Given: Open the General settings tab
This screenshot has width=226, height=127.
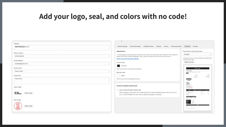Looking at the screenshot, I should pos(122,46).
